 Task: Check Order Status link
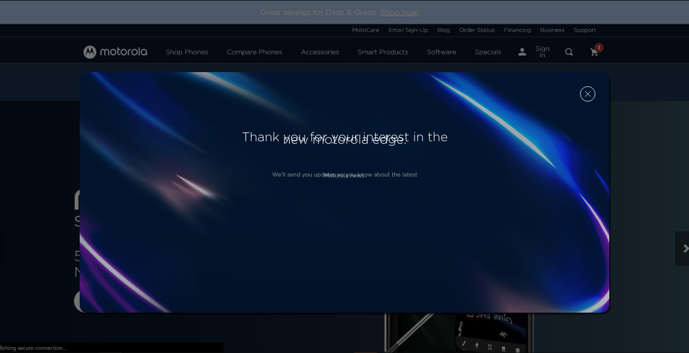coord(477,30)
